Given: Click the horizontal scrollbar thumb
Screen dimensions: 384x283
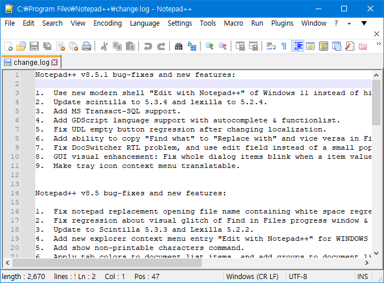Looking at the screenshot, I should pyautogui.click(x=107, y=263).
